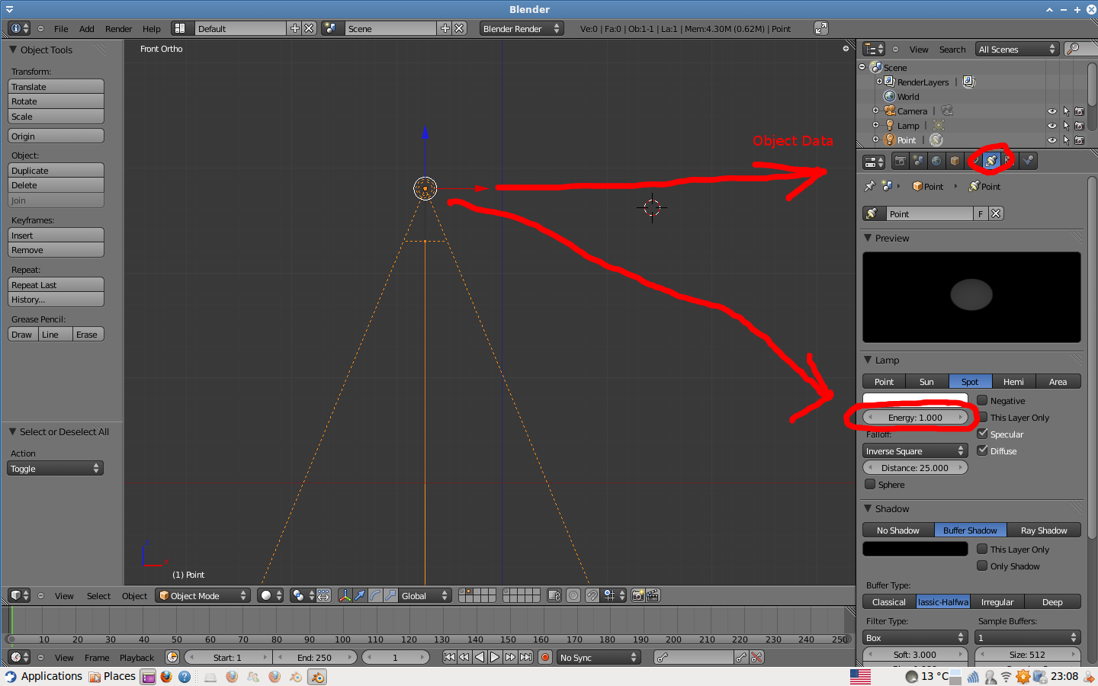Click the use preview range clock icon

tap(172, 657)
